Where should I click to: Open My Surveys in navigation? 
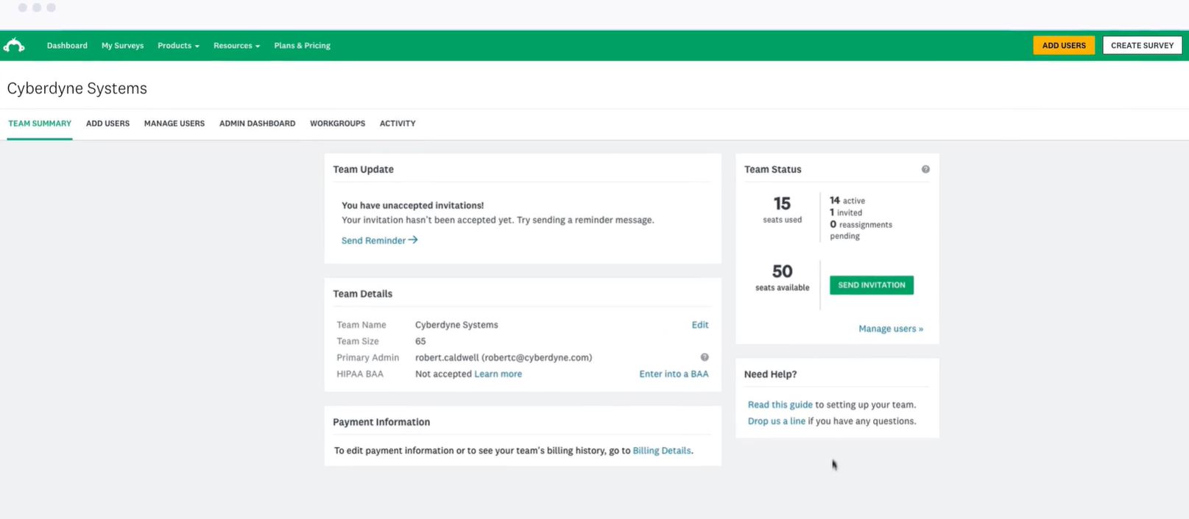122,46
